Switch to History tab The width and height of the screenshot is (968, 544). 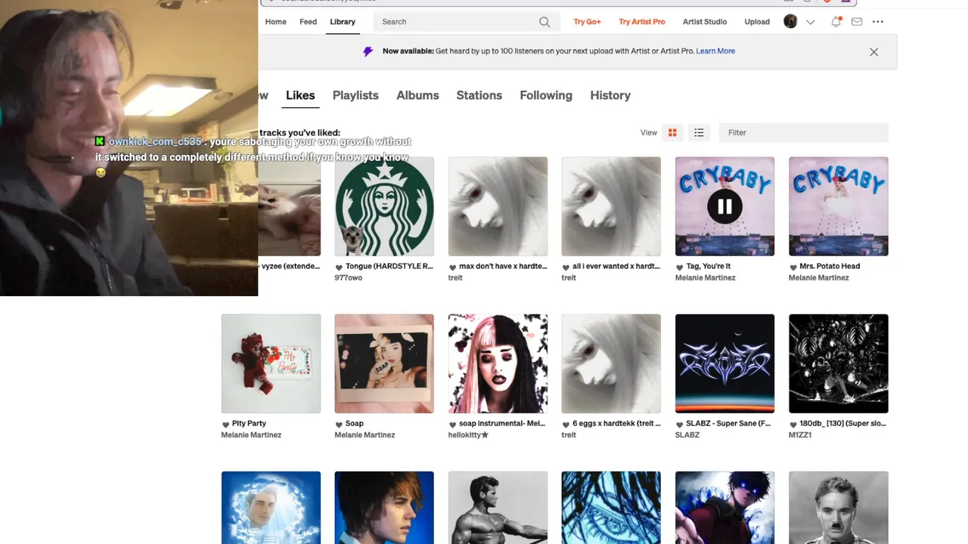coord(610,95)
